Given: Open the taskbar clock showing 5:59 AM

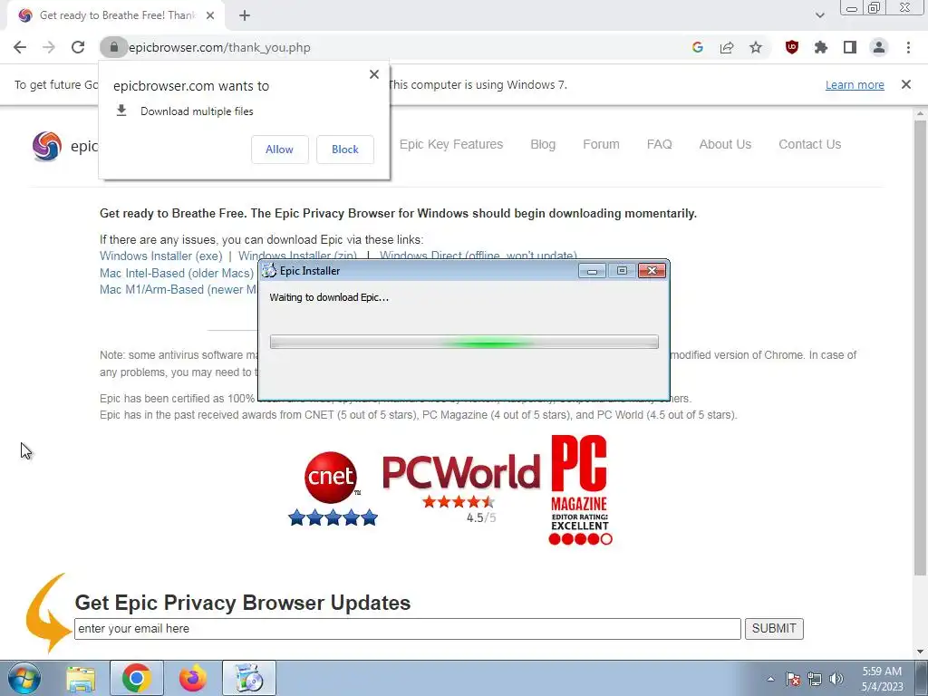Looking at the screenshot, I should pos(882,679).
